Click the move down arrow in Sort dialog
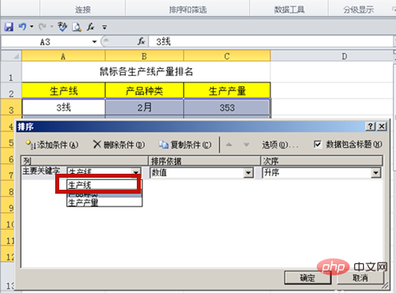Viewport: 396px width, 293px height. pyautogui.click(x=246, y=145)
